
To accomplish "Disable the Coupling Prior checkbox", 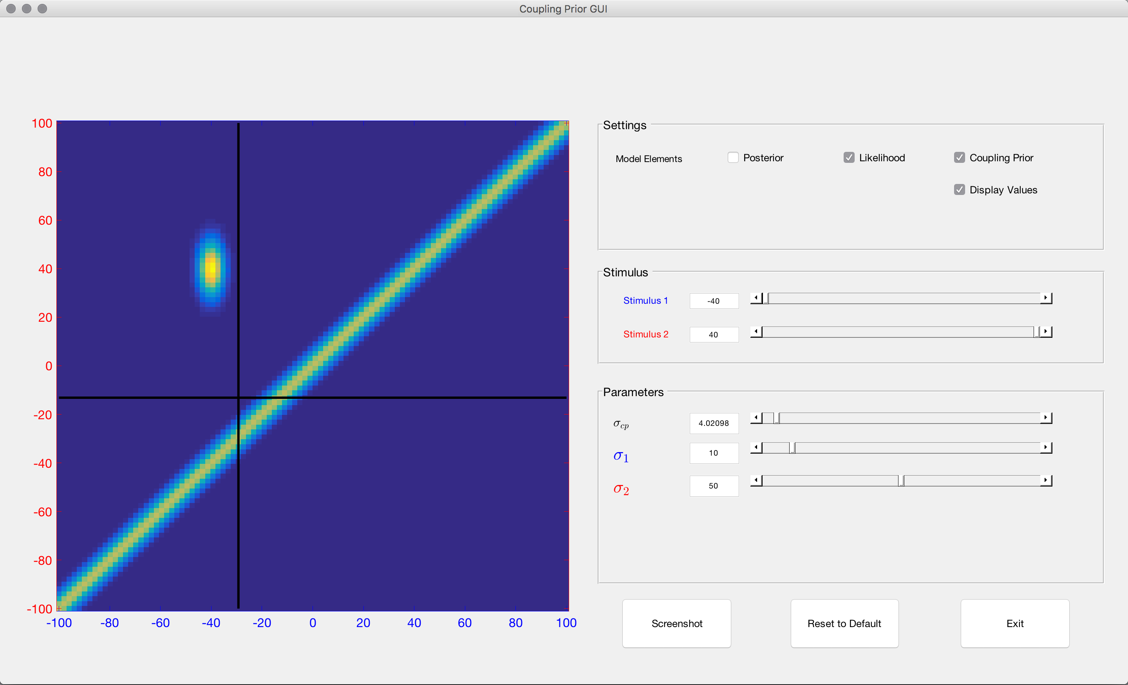I will 959,157.
